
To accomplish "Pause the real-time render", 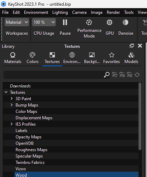I will pos(65,22).
